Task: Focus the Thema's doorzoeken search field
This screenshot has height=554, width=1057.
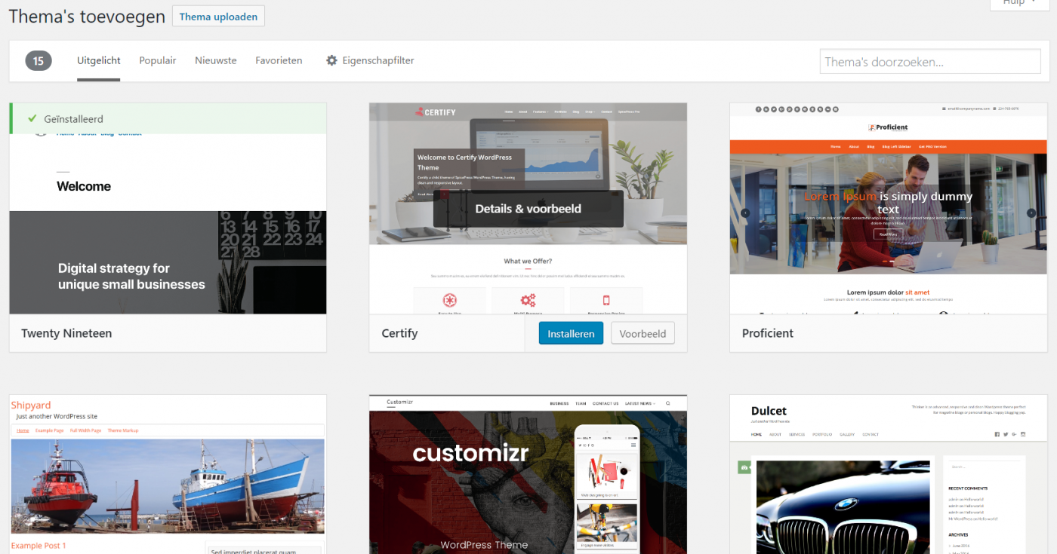Action: tap(929, 62)
